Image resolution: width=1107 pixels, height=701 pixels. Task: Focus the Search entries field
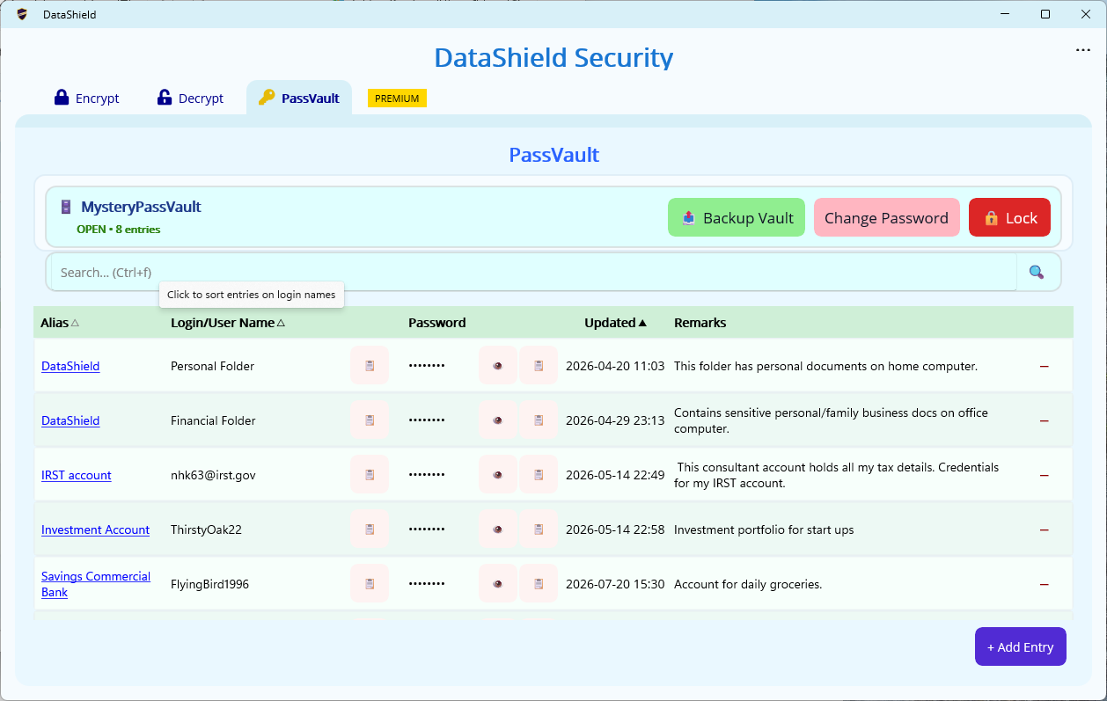533,272
